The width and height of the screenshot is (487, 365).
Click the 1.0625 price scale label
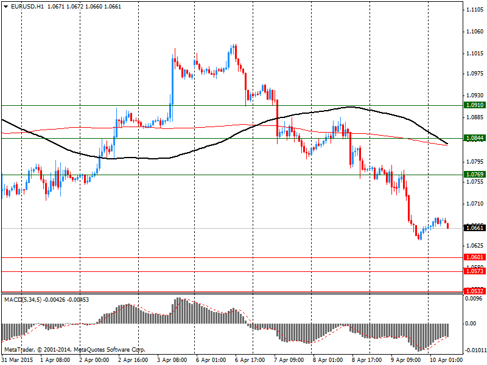pos(475,246)
